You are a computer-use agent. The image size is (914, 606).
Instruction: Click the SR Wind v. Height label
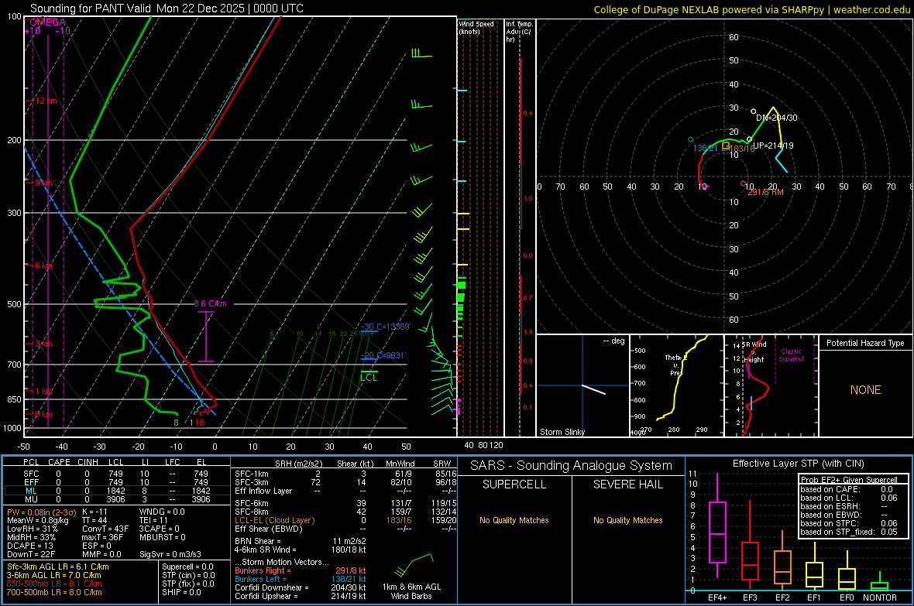pyautogui.click(x=754, y=352)
